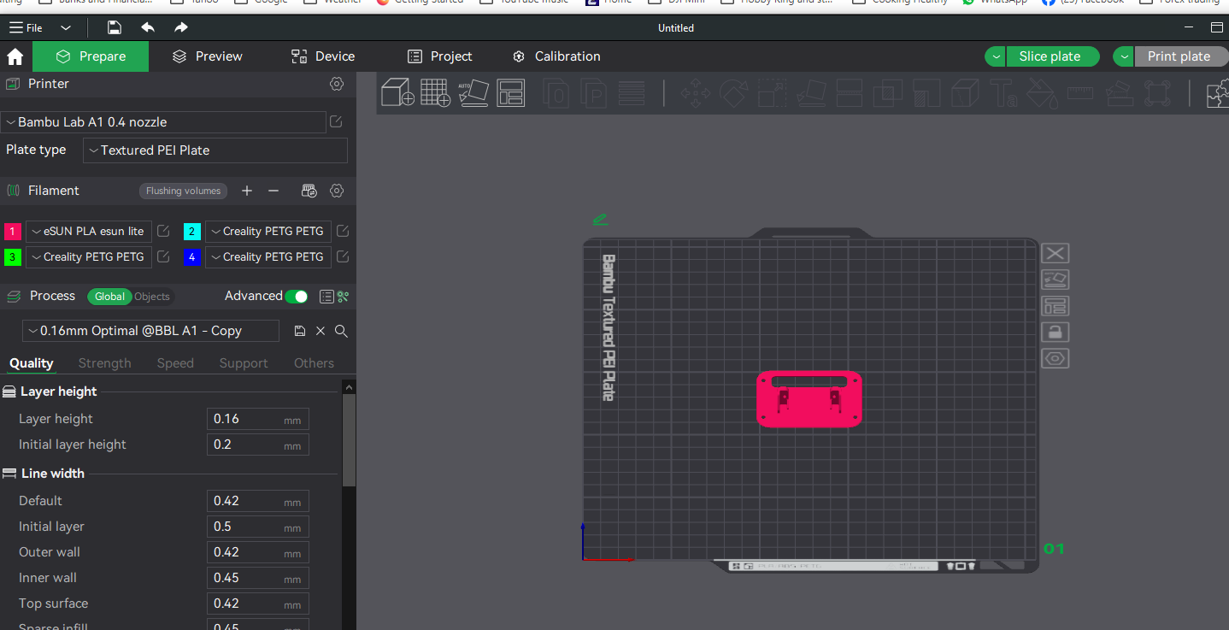Viewport: 1229px width, 630px height.
Task: Click the Slice plate button
Action: click(x=1052, y=56)
